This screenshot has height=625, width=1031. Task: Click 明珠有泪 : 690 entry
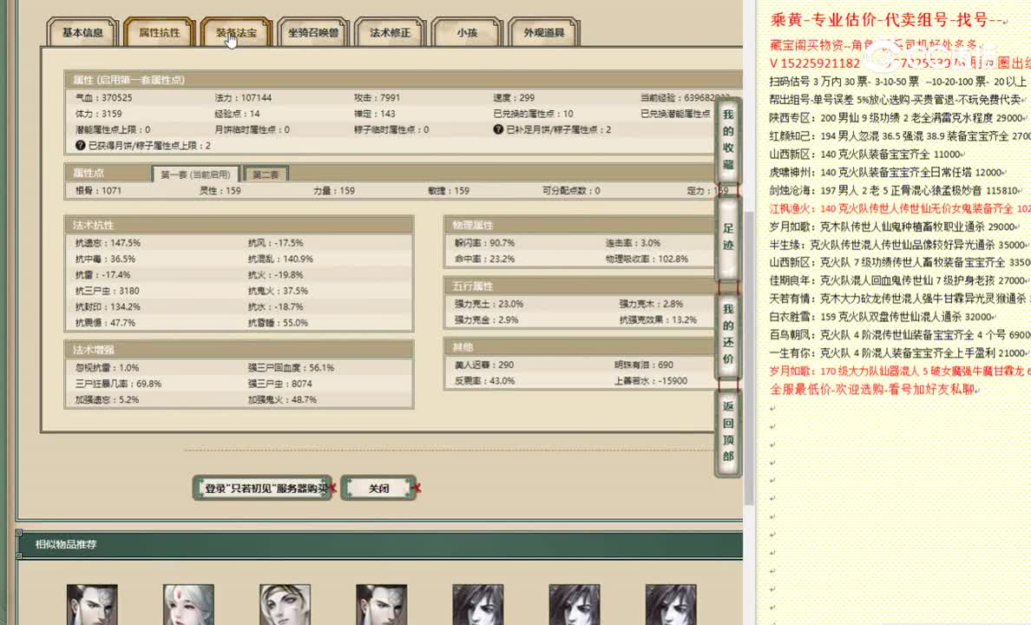(x=644, y=365)
